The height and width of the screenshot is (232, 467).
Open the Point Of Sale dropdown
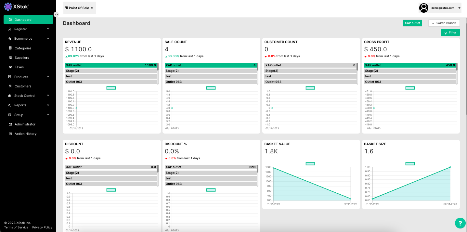tap(80, 8)
